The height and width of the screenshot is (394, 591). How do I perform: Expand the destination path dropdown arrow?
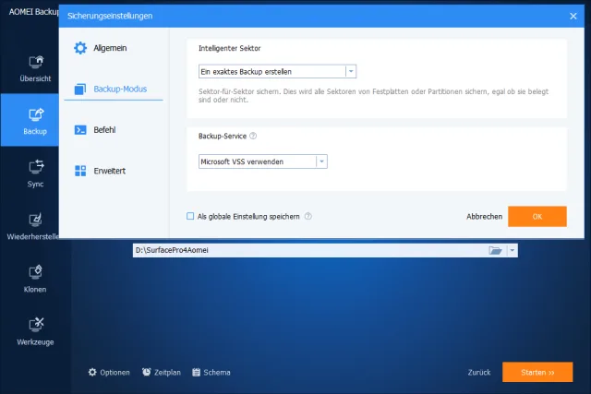[513, 250]
